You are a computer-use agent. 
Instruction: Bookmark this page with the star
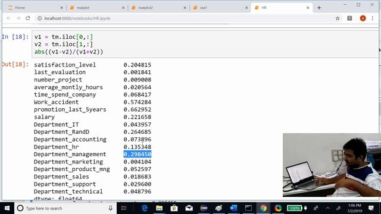click(338, 18)
